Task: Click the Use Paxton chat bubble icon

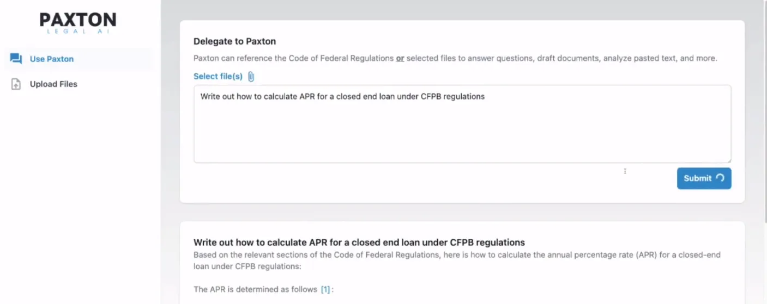Action: point(16,59)
